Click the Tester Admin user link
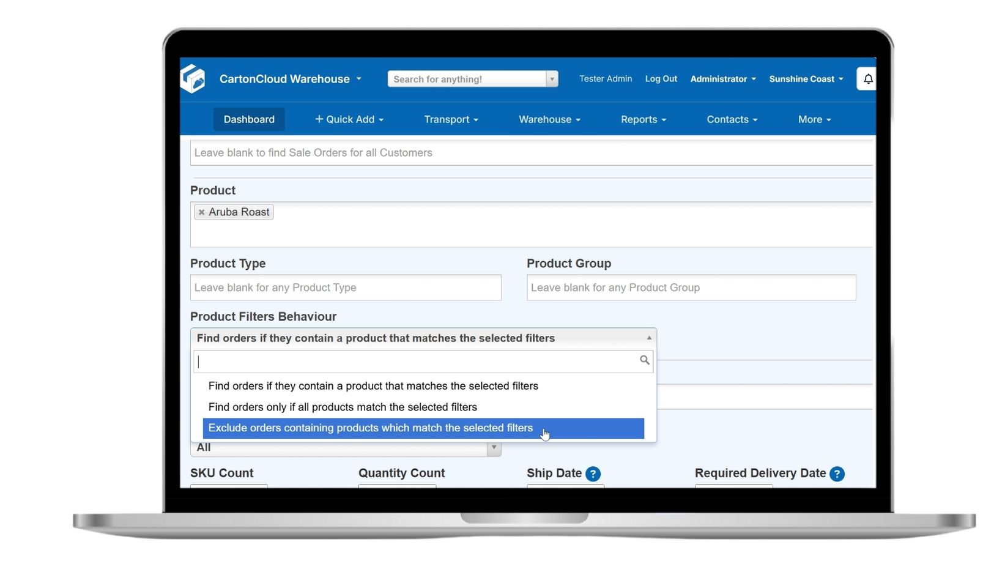Image resolution: width=994 pixels, height=561 pixels. [606, 79]
